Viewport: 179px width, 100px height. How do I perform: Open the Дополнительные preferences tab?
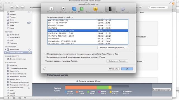[123, 9]
